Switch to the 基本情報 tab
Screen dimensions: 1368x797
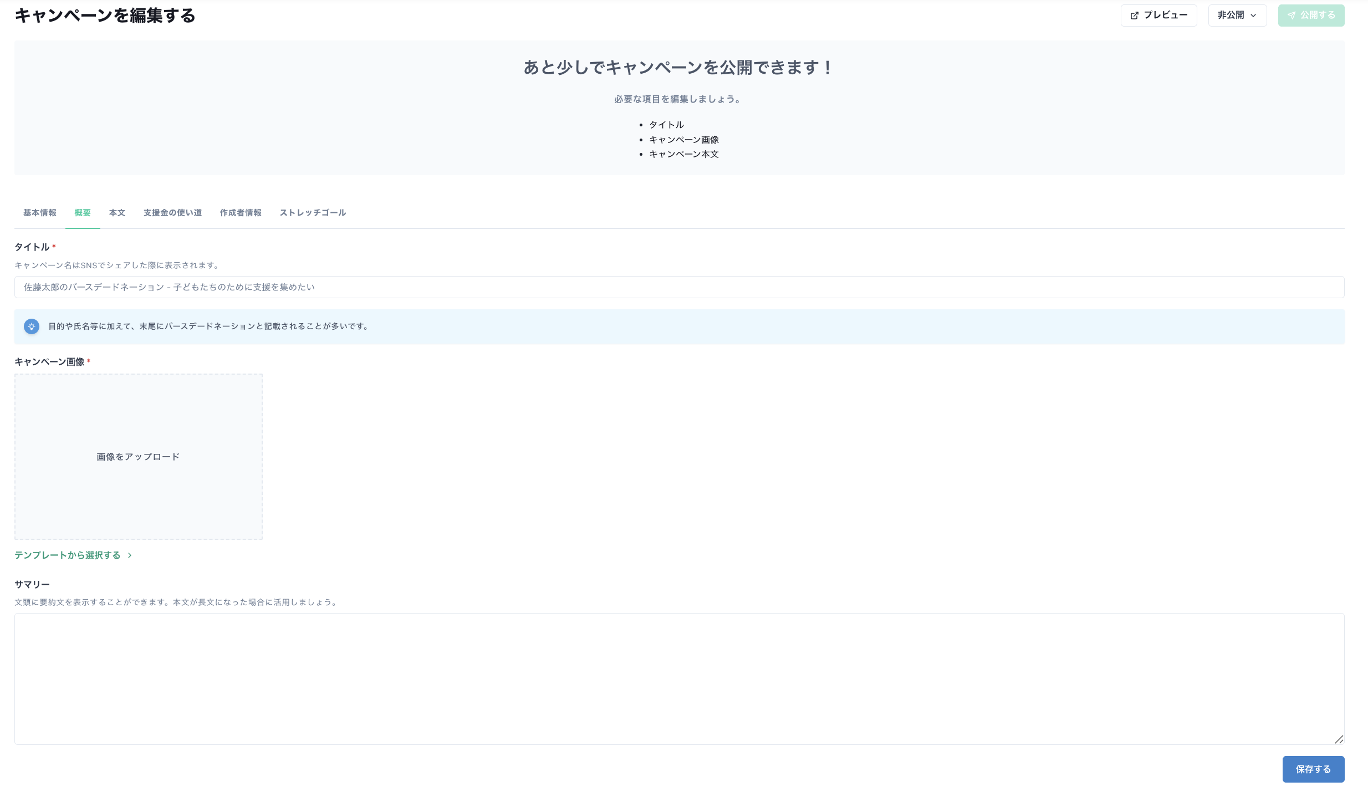coord(39,212)
